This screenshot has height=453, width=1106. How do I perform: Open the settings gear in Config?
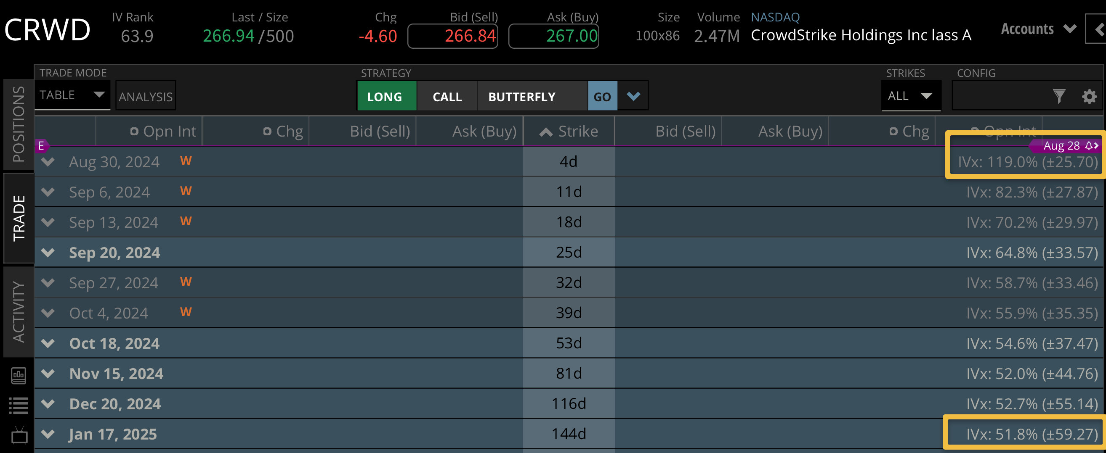(1089, 96)
